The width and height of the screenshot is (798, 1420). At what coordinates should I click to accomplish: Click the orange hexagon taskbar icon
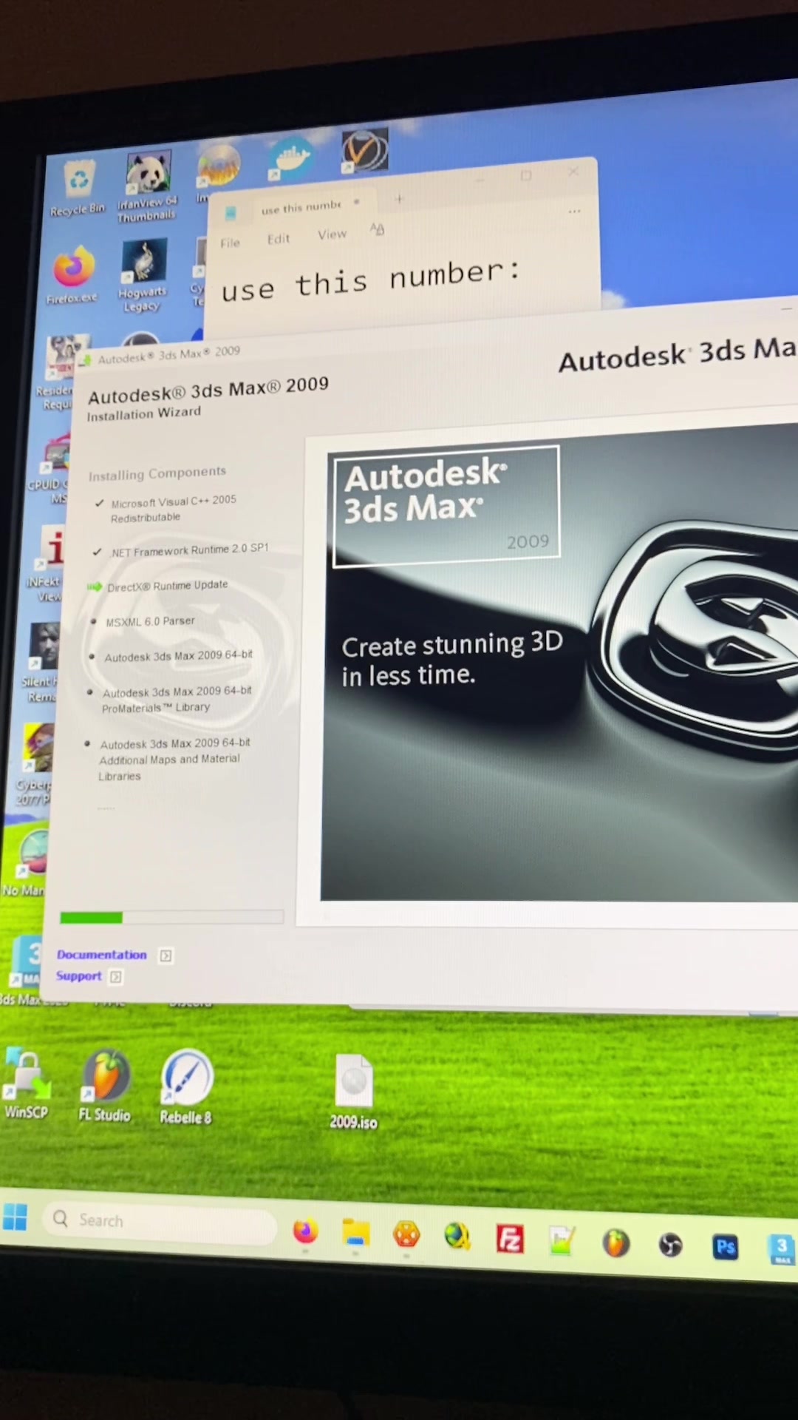pos(406,1235)
